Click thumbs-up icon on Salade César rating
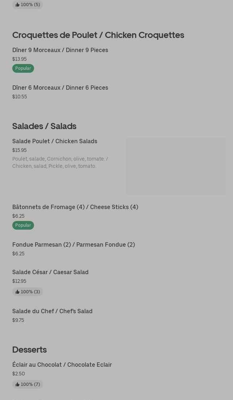This screenshot has height=400, width=233. [x=17, y=292]
